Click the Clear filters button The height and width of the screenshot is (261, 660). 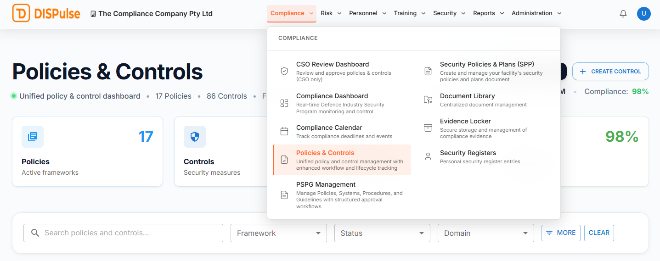[x=599, y=233]
